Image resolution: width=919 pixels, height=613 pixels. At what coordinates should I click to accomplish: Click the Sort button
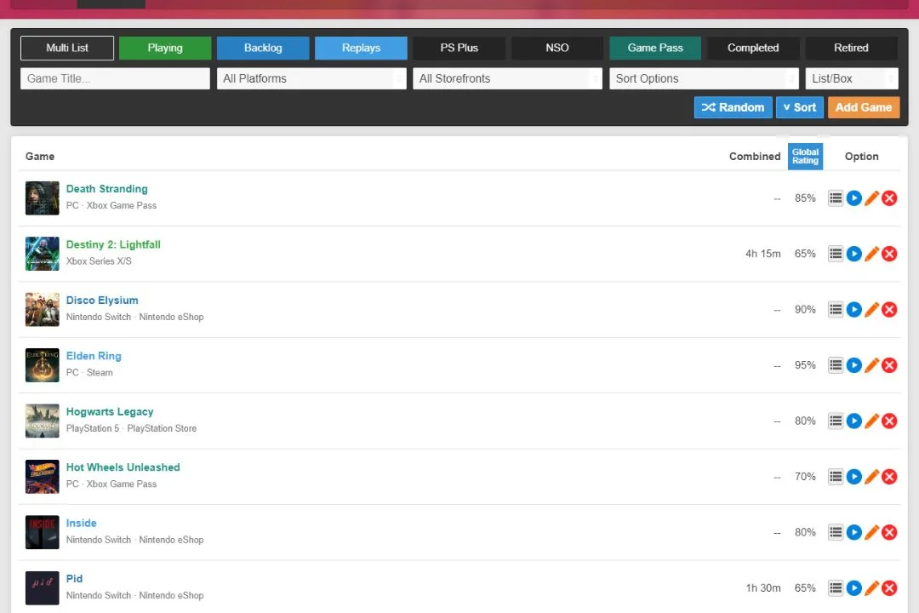click(x=799, y=107)
